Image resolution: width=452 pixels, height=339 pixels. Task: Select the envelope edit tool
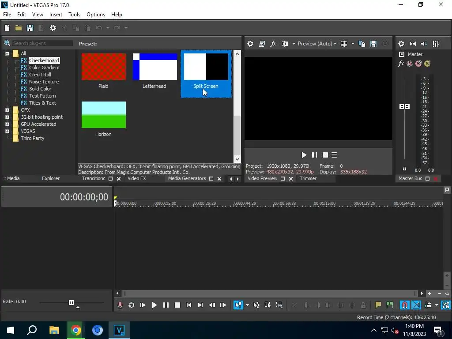click(256, 305)
